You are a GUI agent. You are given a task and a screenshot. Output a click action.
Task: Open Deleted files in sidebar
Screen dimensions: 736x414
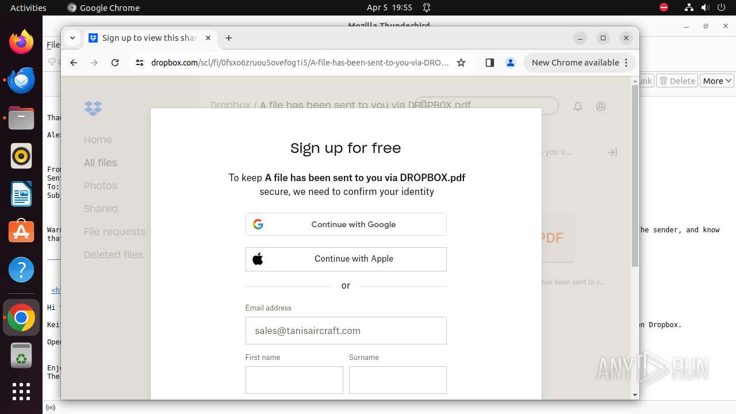pos(113,255)
